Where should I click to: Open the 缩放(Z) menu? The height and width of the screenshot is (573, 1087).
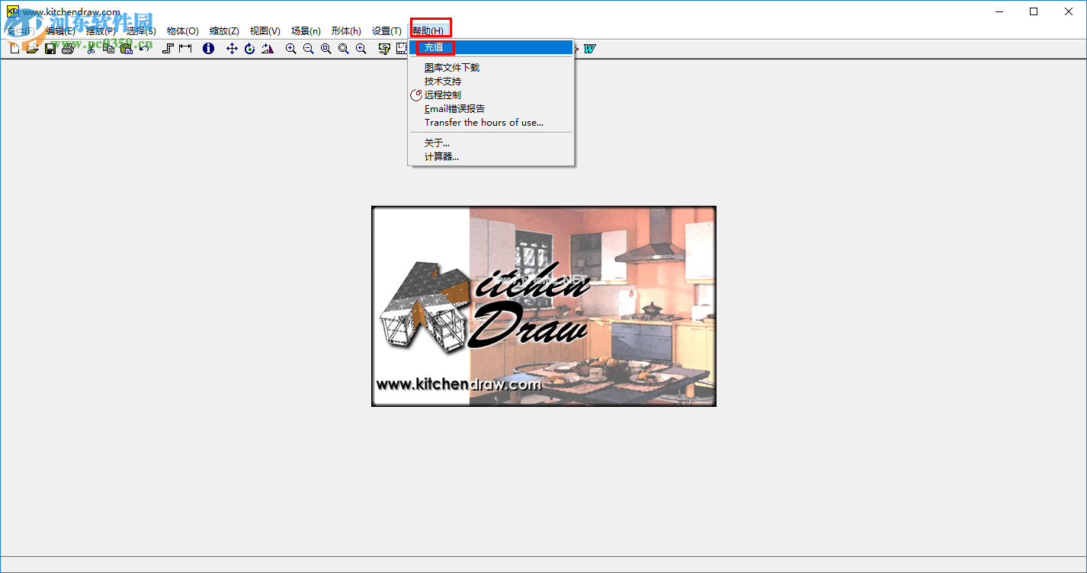tap(224, 31)
